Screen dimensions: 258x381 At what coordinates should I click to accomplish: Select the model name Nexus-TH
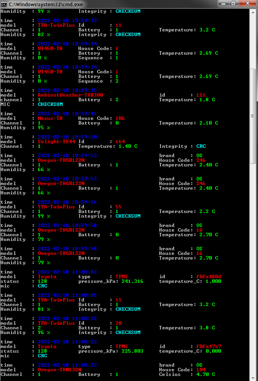pos(50,118)
